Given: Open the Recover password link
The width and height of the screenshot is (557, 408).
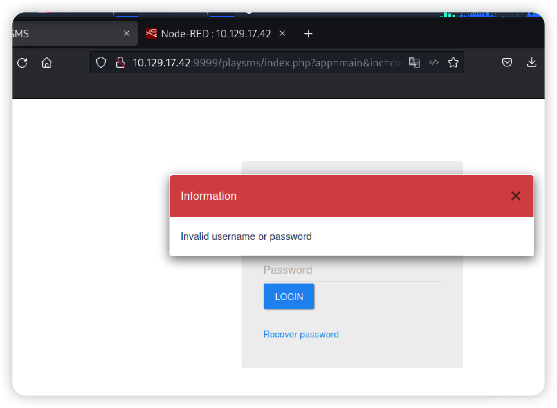Looking at the screenshot, I should (x=301, y=334).
